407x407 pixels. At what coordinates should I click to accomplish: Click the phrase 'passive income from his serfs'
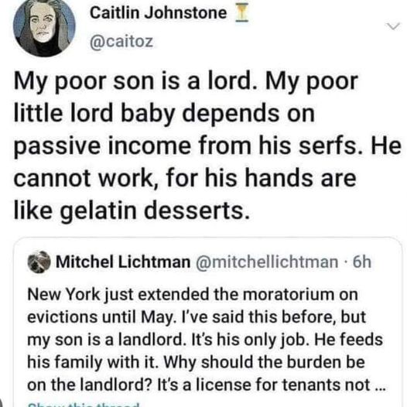pyautogui.click(x=189, y=146)
